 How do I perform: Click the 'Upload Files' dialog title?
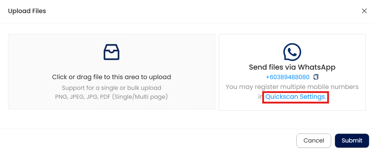(x=27, y=11)
